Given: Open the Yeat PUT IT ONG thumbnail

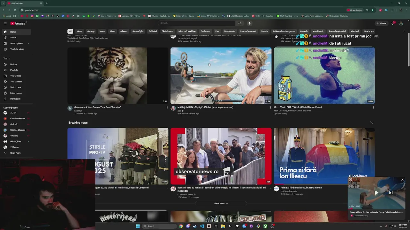Looking at the screenshot, I should pos(324,76).
